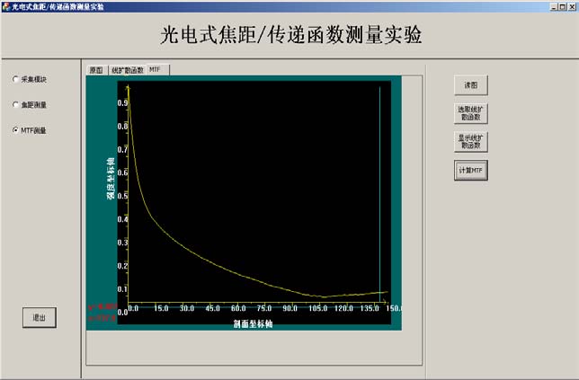The height and width of the screenshot is (380, 579).
Task: Click the 强度坐标轴 y-axis label
Action: click(x=111, y=179)
